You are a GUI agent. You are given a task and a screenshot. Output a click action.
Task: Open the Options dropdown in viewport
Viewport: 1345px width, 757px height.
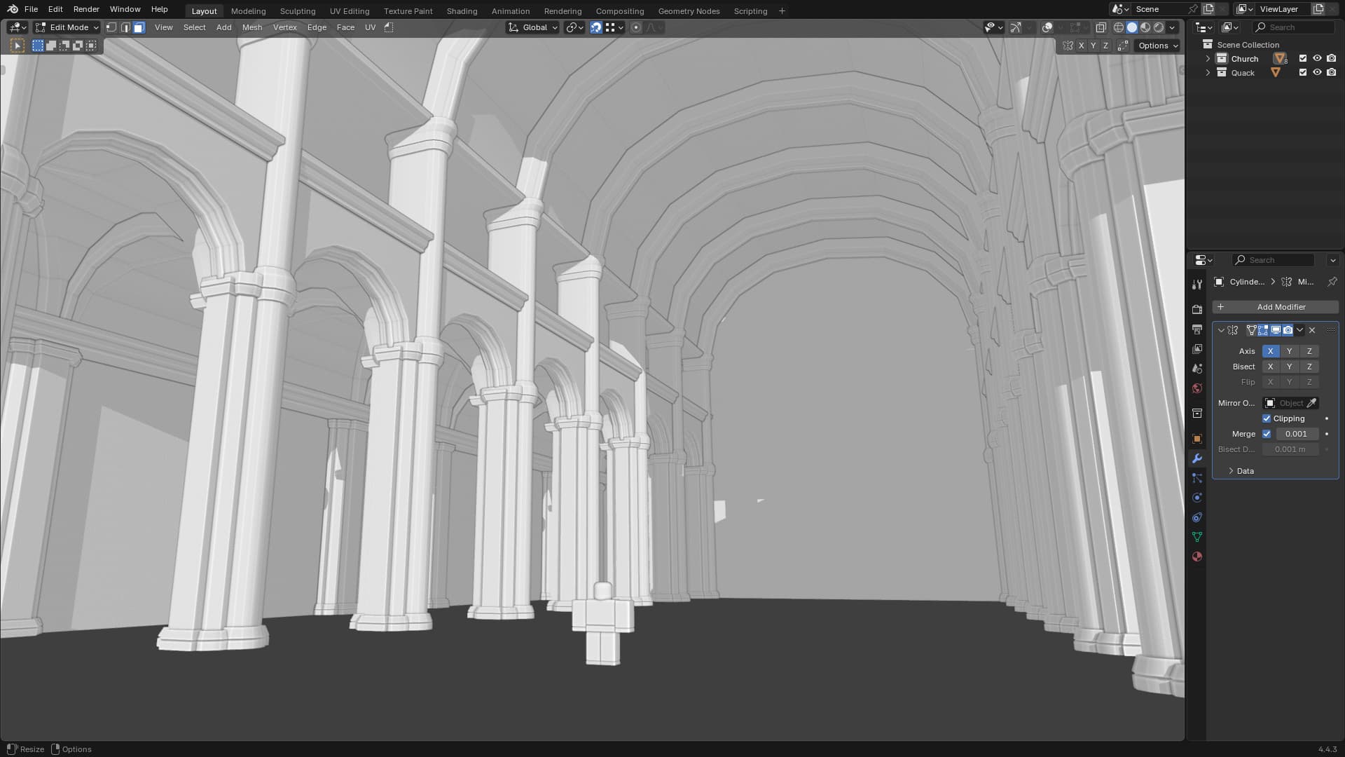tap(1158, 46)
